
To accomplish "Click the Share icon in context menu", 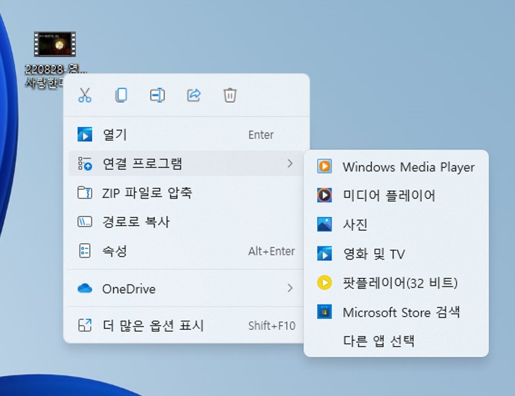I will click(194, 96).
